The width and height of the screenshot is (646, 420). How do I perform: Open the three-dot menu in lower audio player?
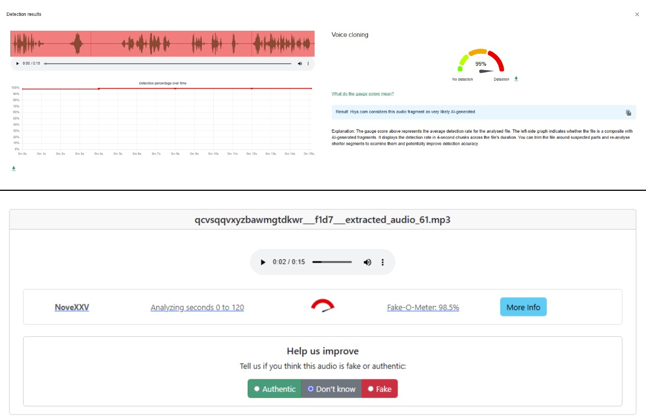[x=383, y=262]
